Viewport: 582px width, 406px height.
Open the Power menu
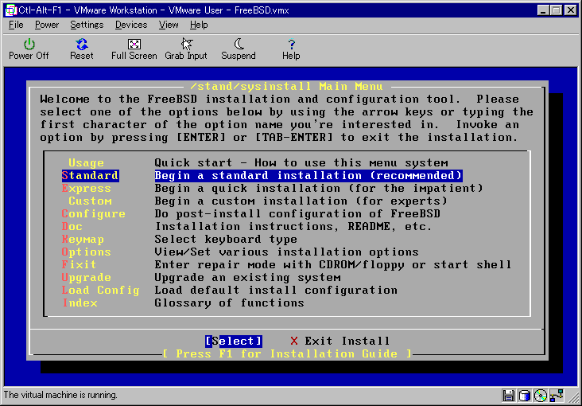(47, 25)
